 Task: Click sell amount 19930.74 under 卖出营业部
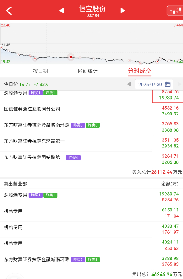(169, 194)
